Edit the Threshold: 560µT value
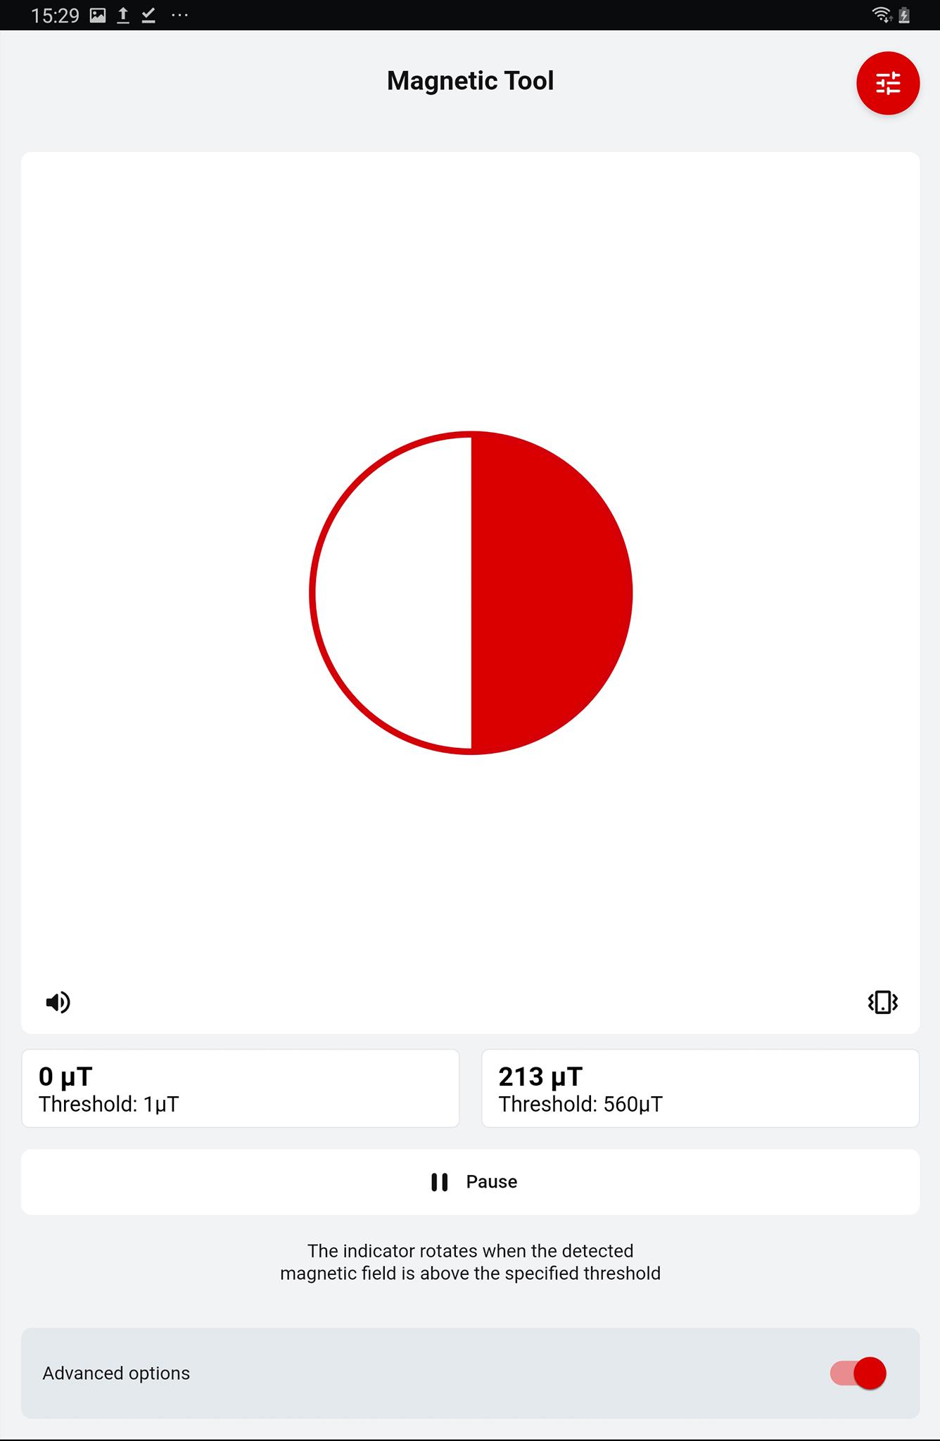Image resolution: width=940 pixels, height=1441 pixels. click(x=580, y=1105)
